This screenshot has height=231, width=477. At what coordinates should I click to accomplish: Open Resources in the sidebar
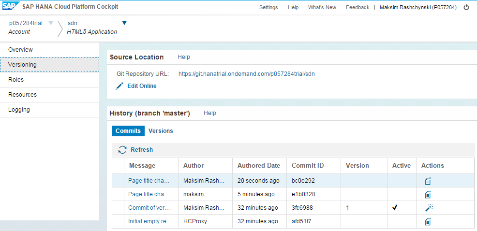pos(49,95)
